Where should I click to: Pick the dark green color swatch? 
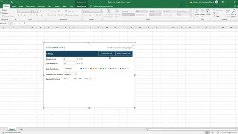[x=101, y=68]
